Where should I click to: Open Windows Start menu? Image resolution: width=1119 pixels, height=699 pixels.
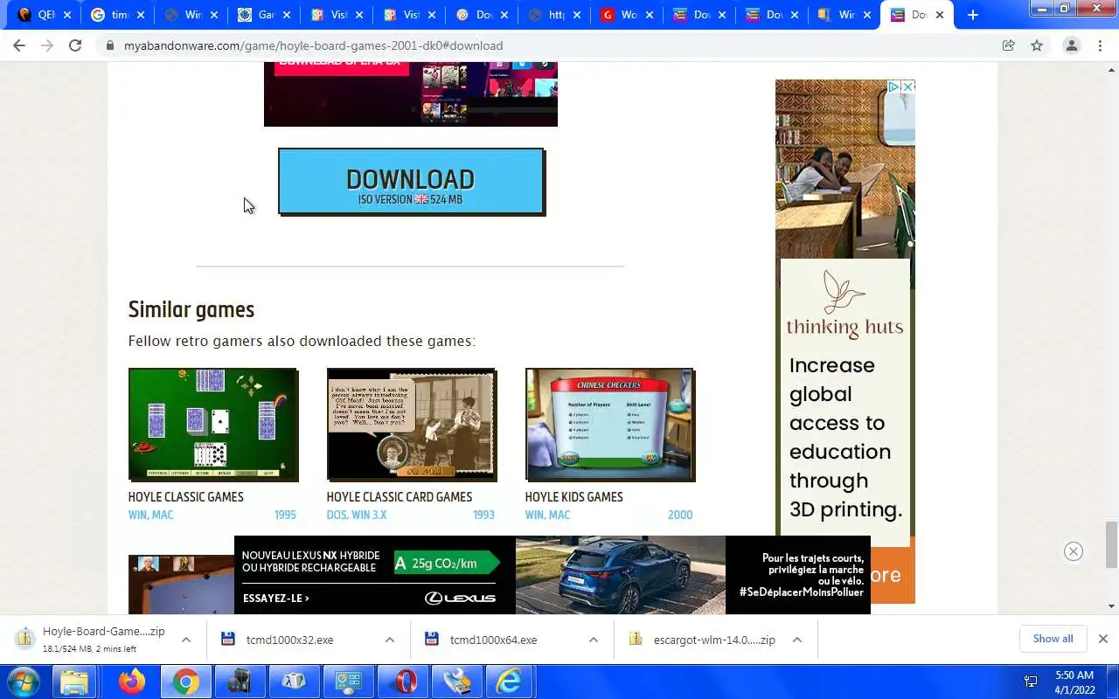(24, 682)
